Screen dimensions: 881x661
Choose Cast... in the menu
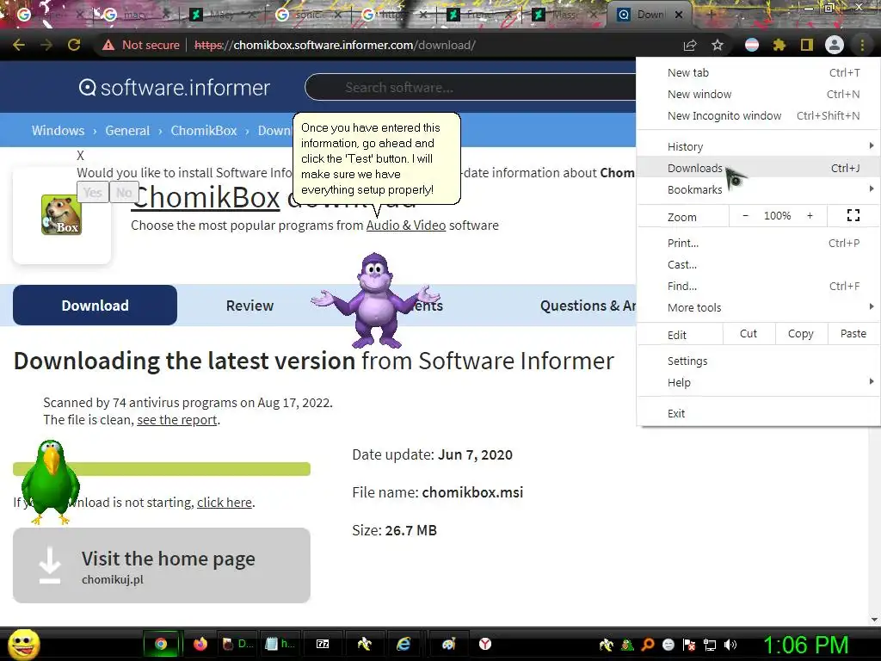[759, 264]
